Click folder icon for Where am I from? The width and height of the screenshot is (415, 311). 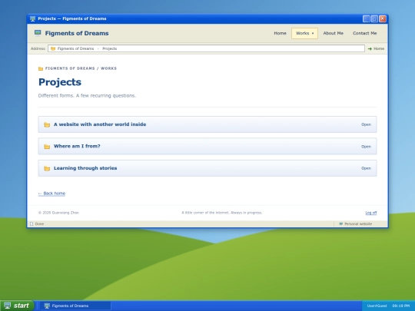click(x=47, y=147)
